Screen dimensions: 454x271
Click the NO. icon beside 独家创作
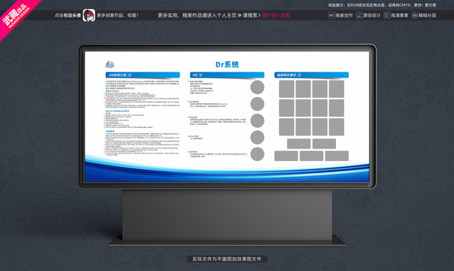(331, 15)
